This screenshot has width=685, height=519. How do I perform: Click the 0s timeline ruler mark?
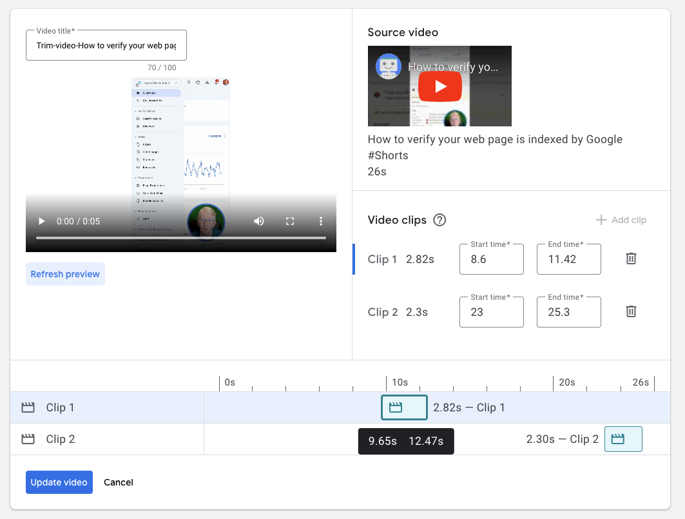pyautogui.click(x=230, y=382)
